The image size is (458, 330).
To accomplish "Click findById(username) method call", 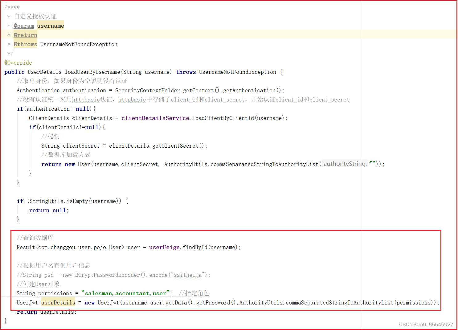I will (x=210, y=247).
